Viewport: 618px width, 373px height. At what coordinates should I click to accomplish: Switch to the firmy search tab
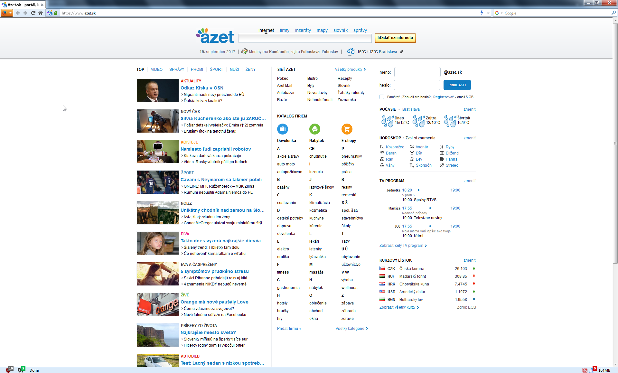click(284, 30)
